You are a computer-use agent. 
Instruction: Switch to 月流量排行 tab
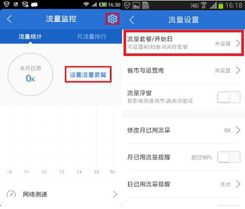(x=92, y=37)
